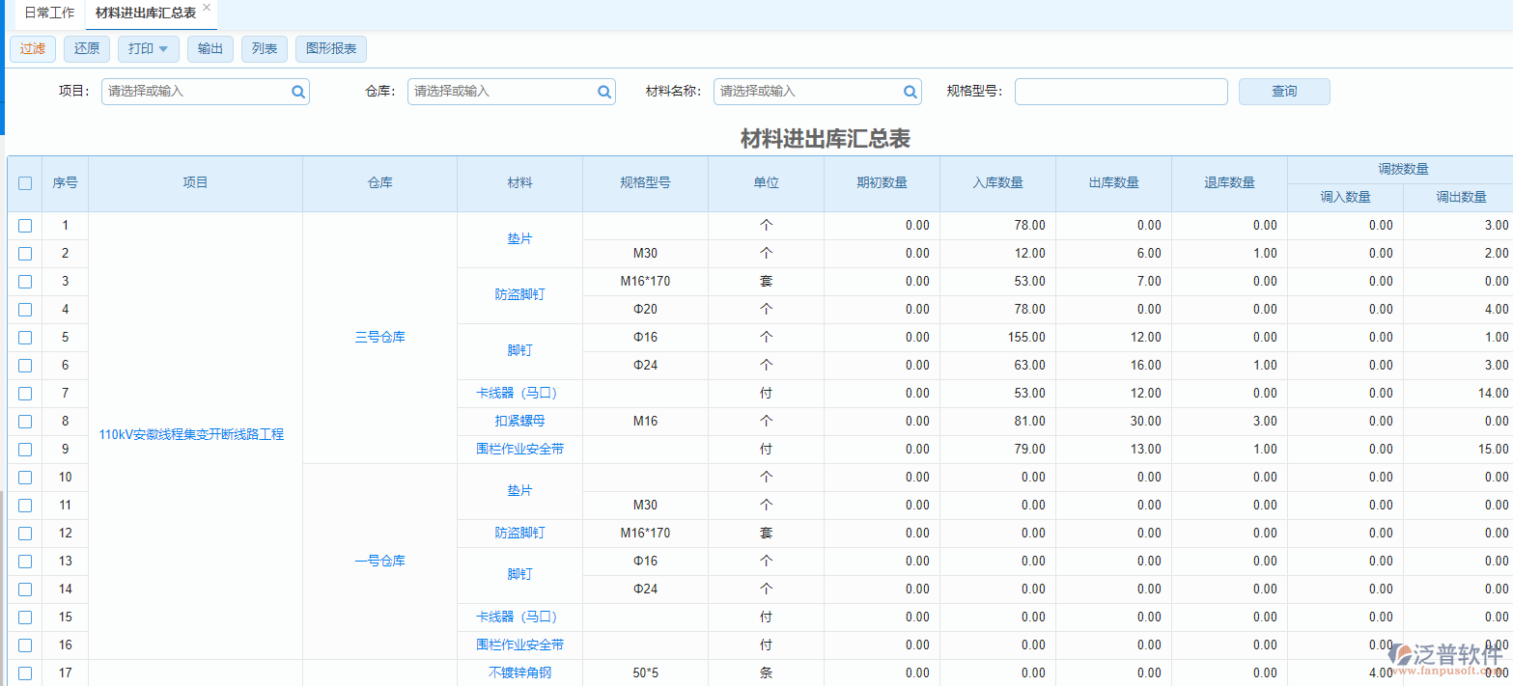Image resolution: width=1513 pixels, height=686 pixels.
Task: Click the 查询 button to search
Action: point(1284,91)
